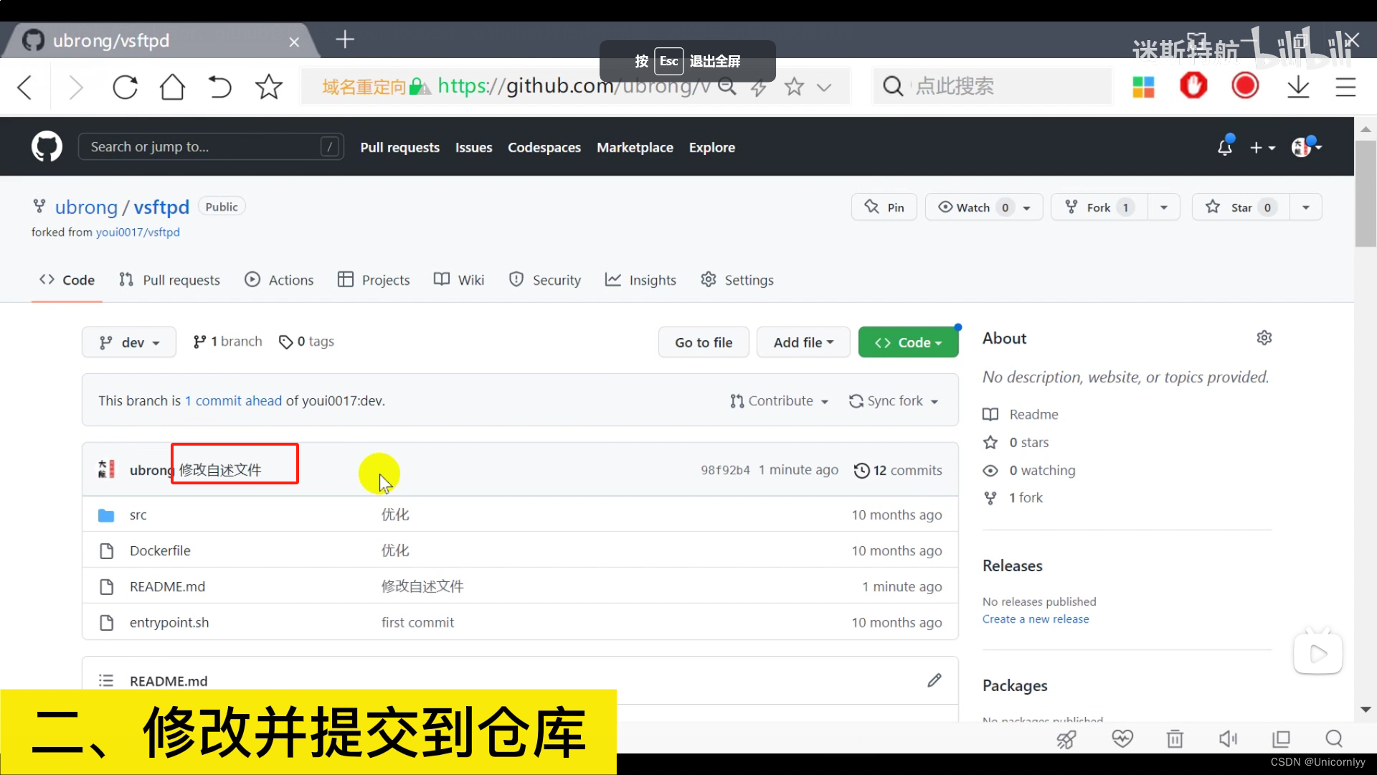Open Codespaces in top navigation

pyautogui.click(x=544, y=147)
